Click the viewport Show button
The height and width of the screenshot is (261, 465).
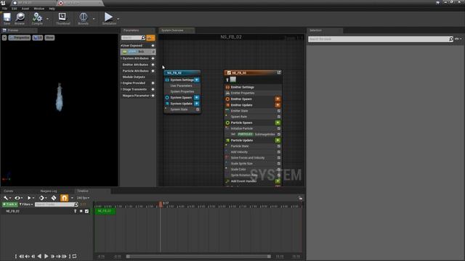tap(49, 38)
